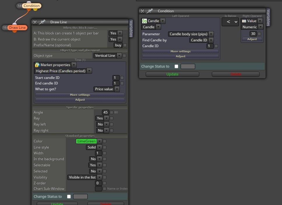Open the Is Below operator dropdown
Screen dimensions: 282x205
[x=230, y=22]
